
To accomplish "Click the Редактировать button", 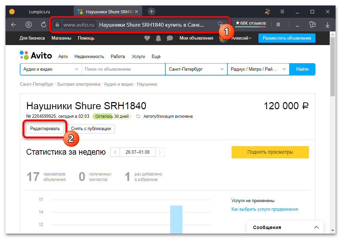I will [45, 129].
